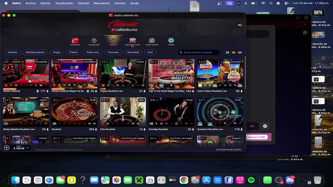
Task: Click the plus icon to add funds
Action: coord(7,148)
